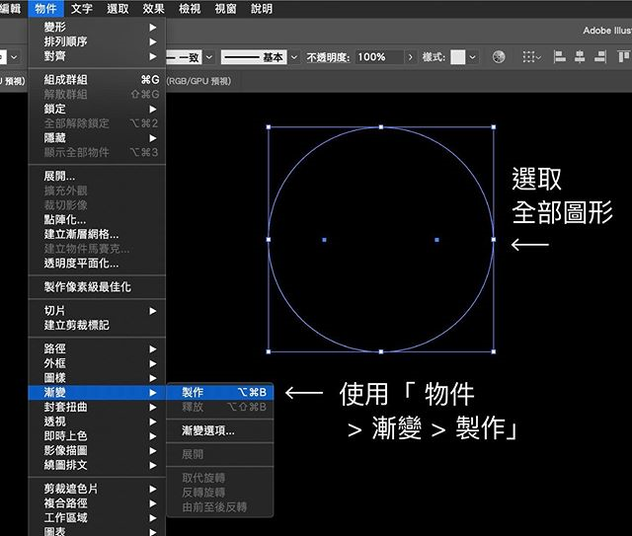
Task: Click the left inner center point
Action: point(325,240)
